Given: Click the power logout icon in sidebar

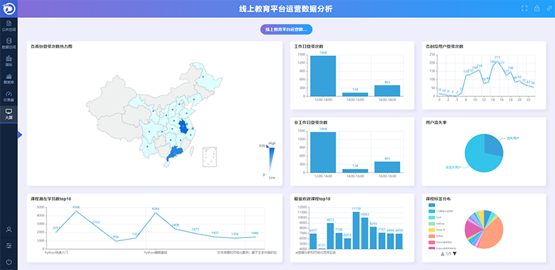Looking at the screenshot, I should tap(9, 262).
